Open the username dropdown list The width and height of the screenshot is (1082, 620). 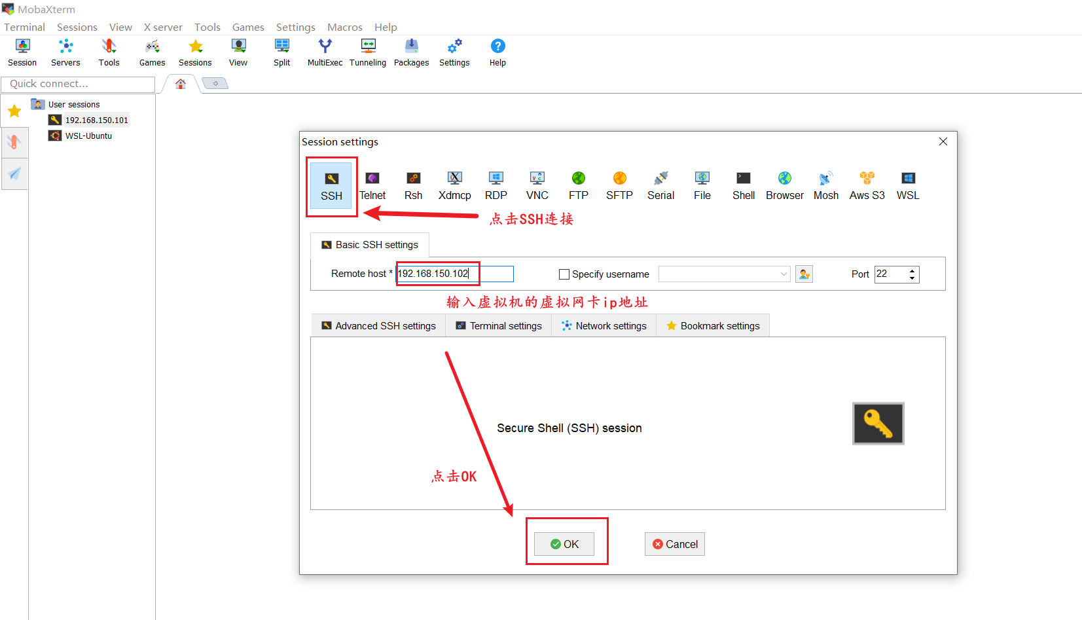[784, 274]
